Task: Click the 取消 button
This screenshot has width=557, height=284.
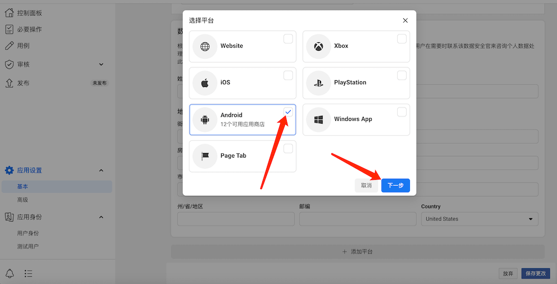Action: 366,185
